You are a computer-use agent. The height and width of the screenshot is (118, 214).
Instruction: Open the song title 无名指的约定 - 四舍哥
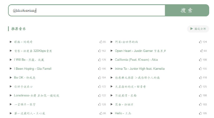click(130, 87)
